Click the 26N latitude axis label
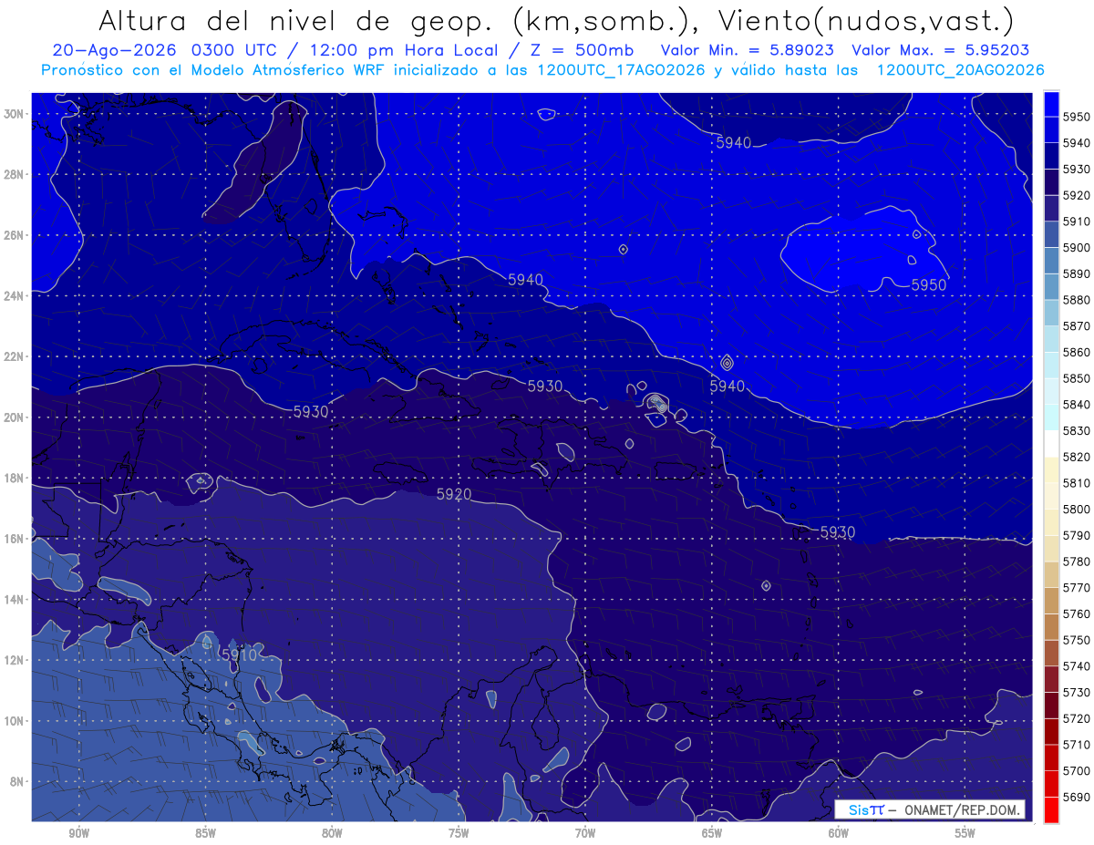Screen dimensions: 1094x845 tap(13, 235)
